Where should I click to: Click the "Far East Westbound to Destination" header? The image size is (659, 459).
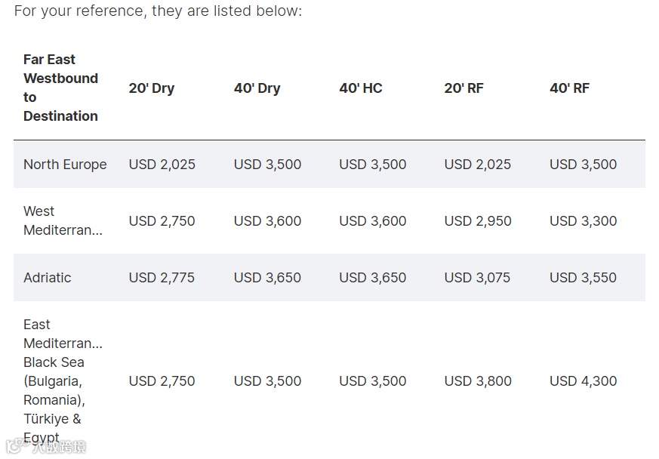pyautogui.click(x=60, y=88)
